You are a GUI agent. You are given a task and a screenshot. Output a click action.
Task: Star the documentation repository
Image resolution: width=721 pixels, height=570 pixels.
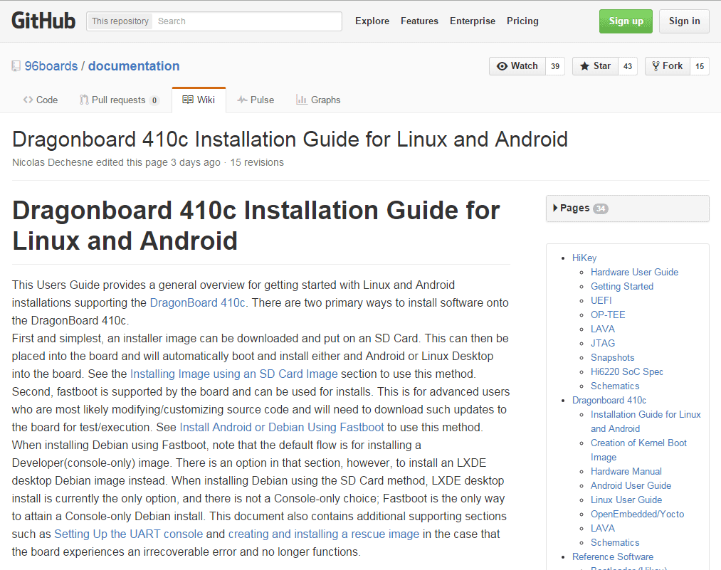click(595, 66)
